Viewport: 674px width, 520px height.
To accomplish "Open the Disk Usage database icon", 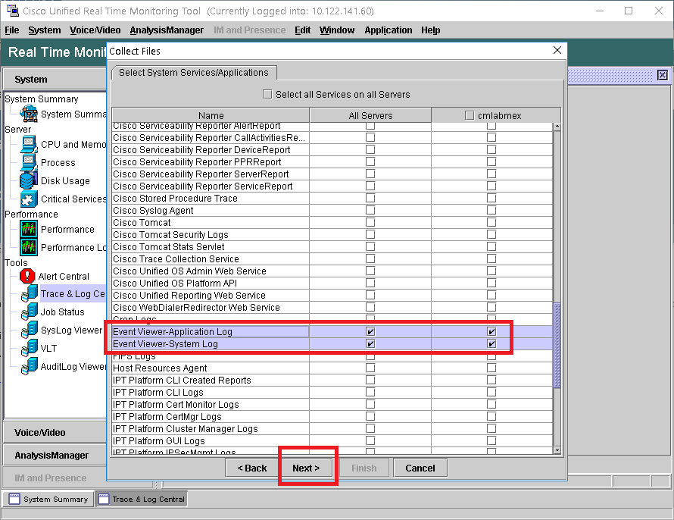I will click(28, 180).
